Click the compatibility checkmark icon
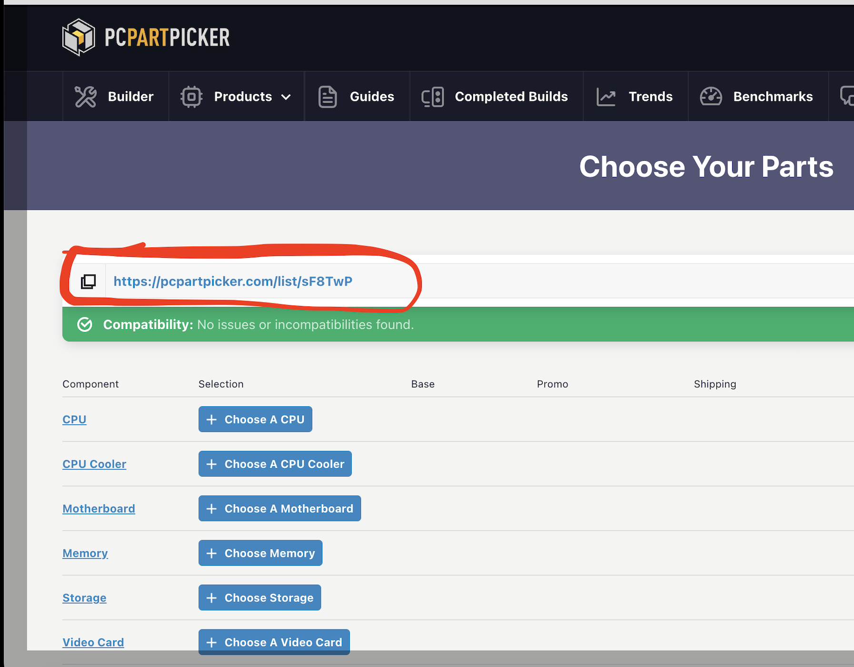854x667 pixels. pyautogui.click(x=85, y=324)
